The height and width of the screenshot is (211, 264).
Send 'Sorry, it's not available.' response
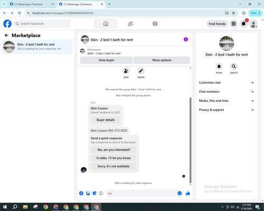pos(114,166)
